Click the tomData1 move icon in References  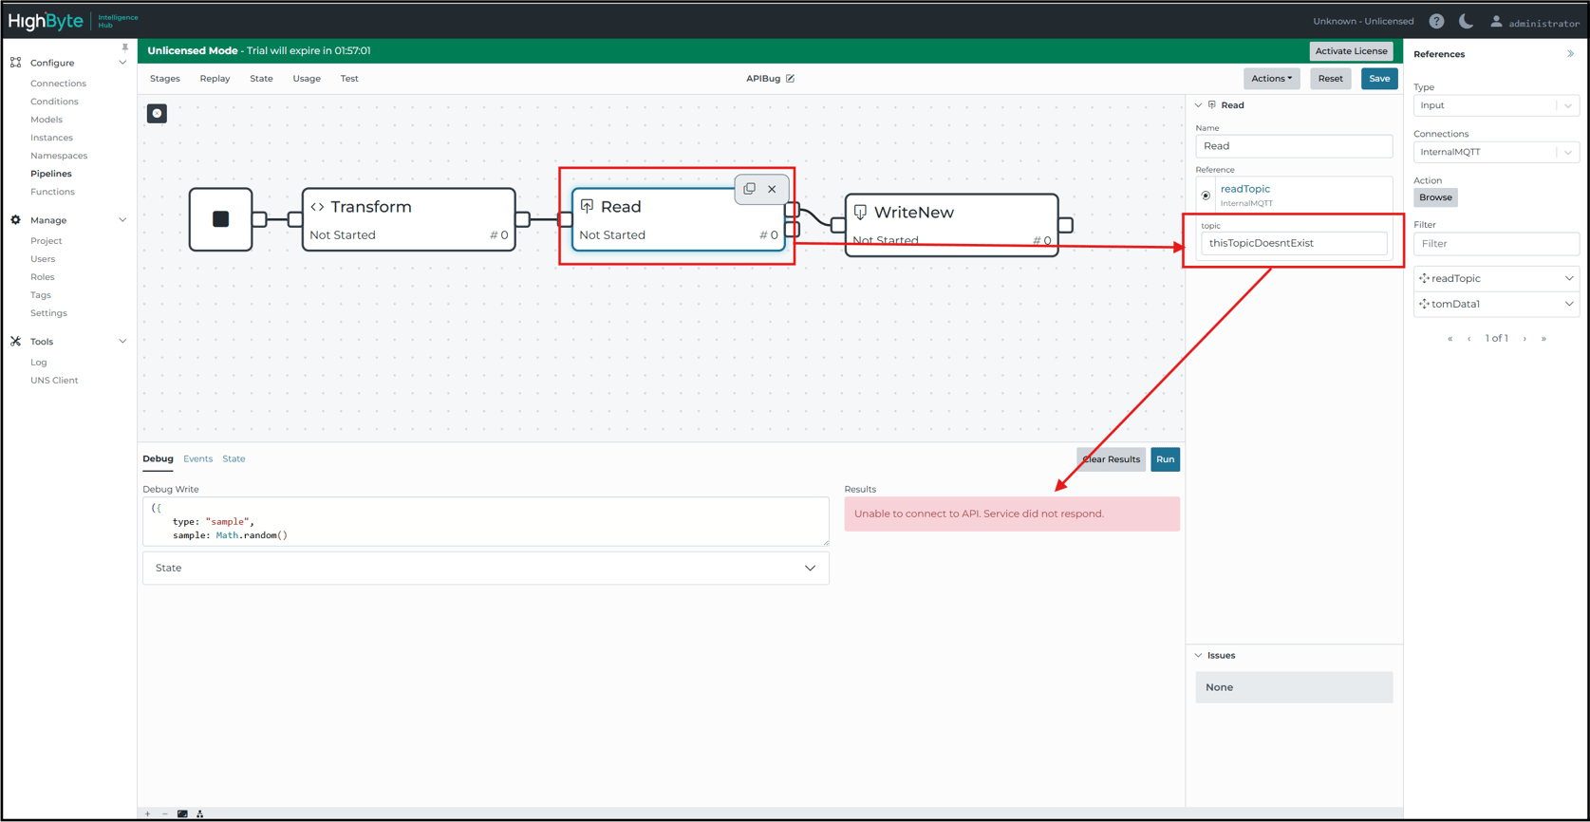coord(1424,304)
